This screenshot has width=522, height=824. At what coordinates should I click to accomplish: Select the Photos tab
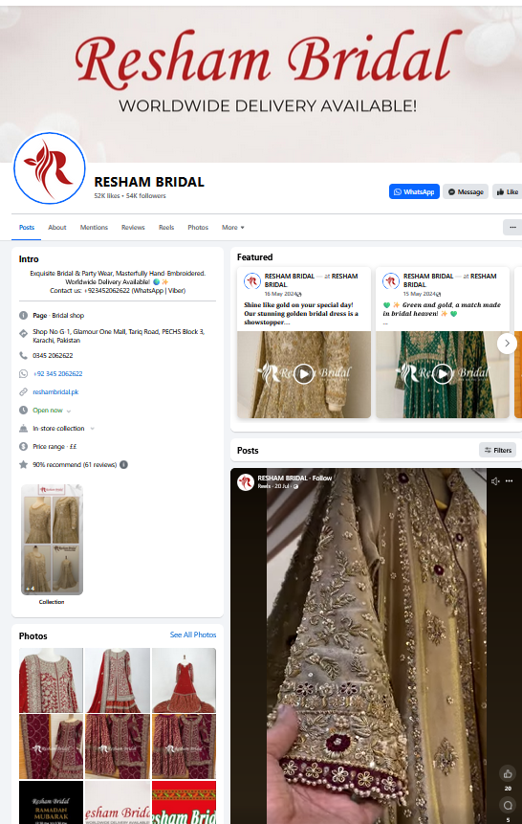[x=198, y=227]
